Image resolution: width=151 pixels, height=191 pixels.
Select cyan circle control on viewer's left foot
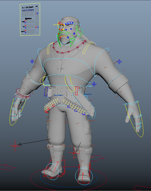pos(52,172)
